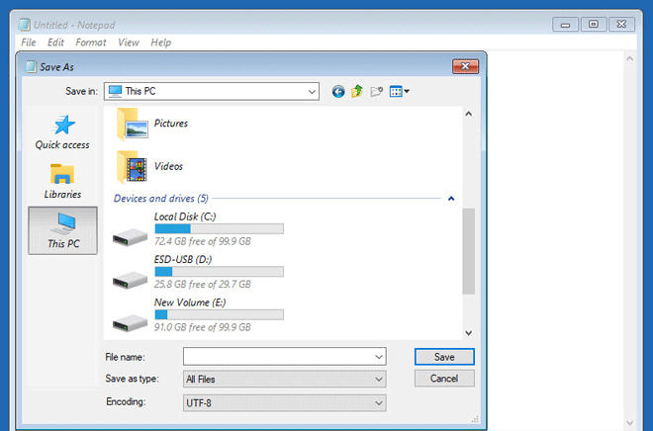Image resolution: width=653 pixels, height=431 pixels.
Task: Click the Videos folder label
Action: (x=168, y=166)
